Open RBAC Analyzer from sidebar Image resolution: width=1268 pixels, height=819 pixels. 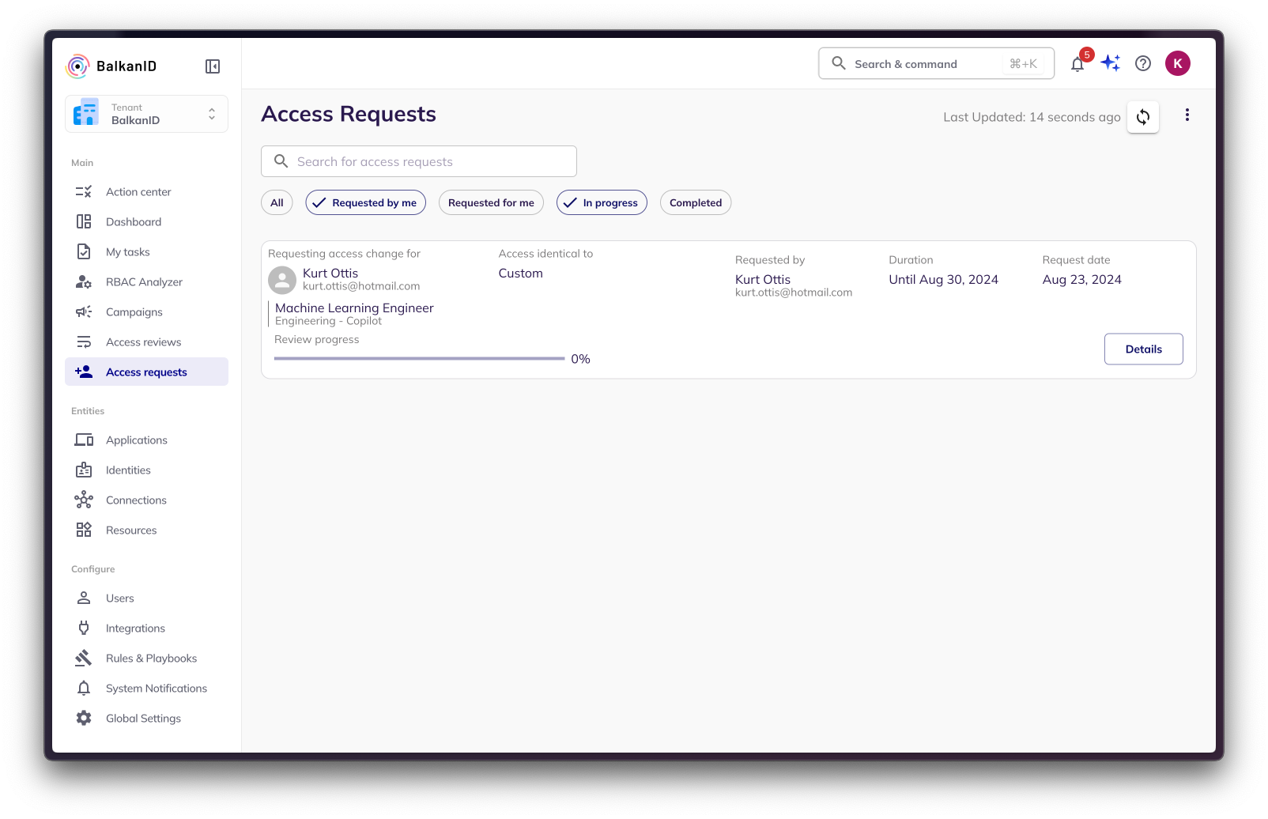144,282
